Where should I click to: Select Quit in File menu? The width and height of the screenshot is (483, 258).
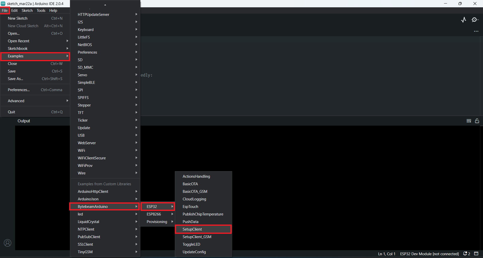[x=35, y=112]
